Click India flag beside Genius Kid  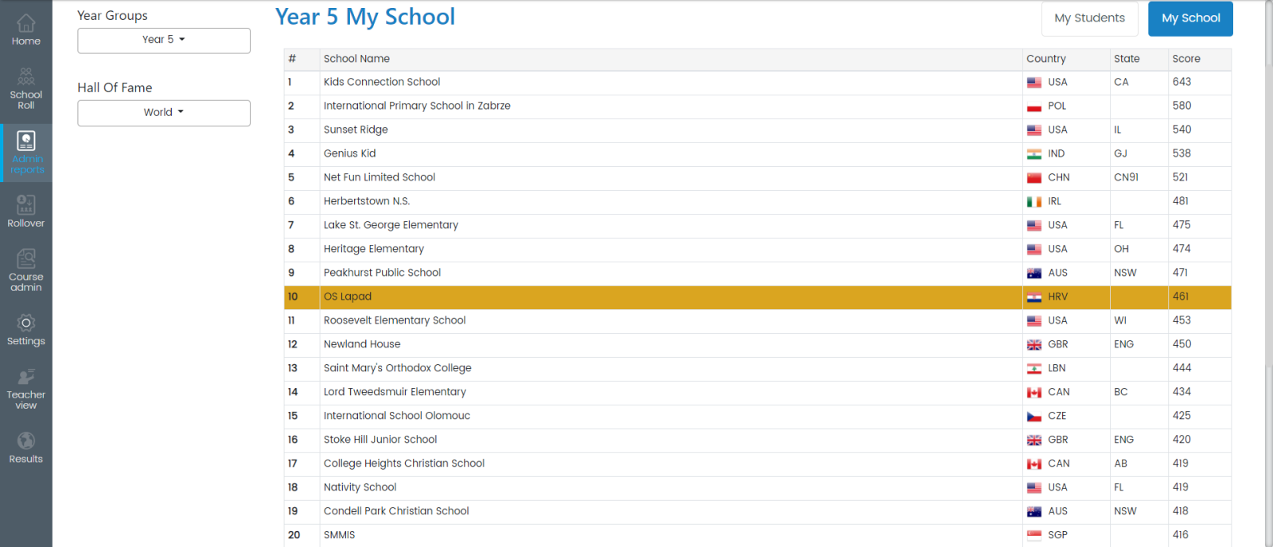[1034, 154]
